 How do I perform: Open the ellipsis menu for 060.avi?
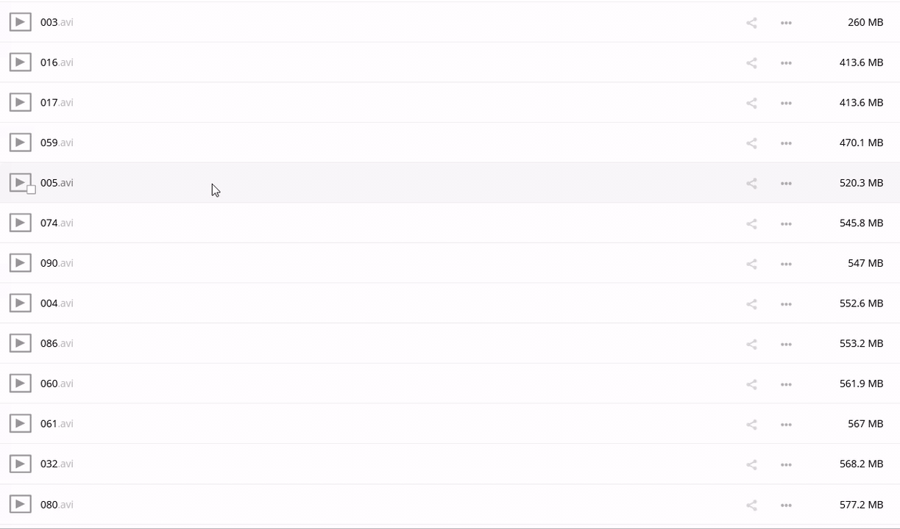786,384
